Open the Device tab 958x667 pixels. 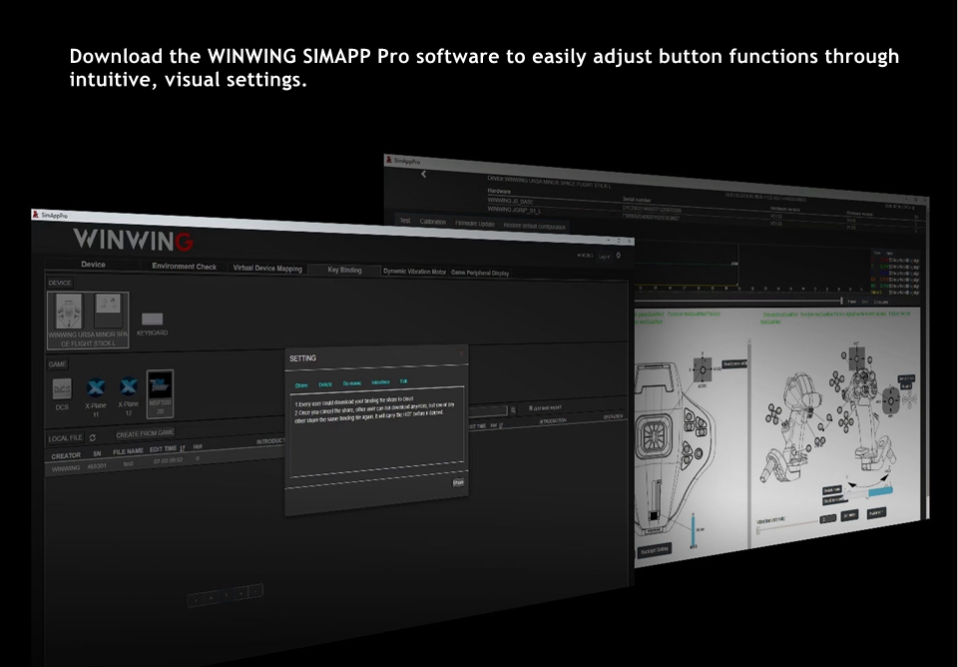click(93, 266)
